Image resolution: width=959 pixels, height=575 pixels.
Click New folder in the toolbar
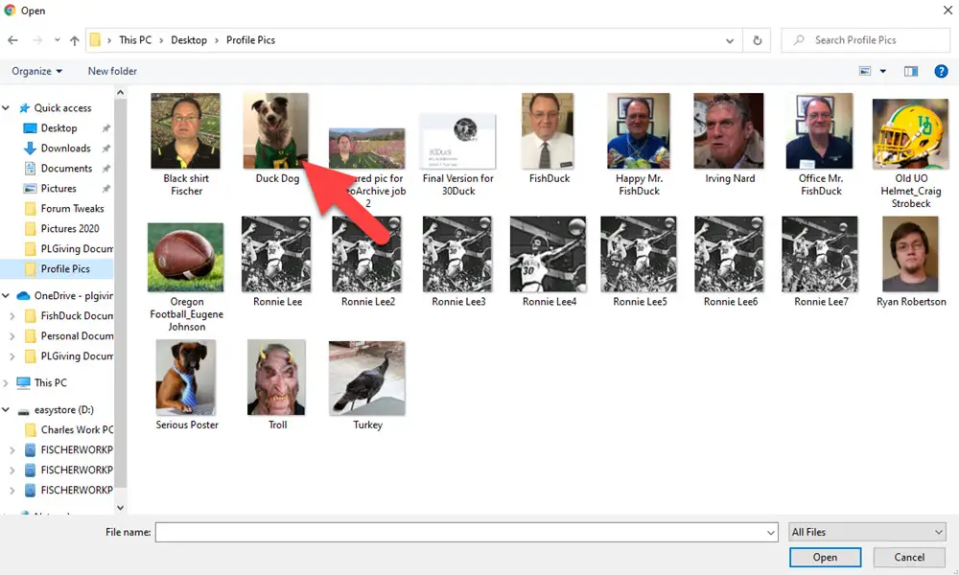coord(112,71)
